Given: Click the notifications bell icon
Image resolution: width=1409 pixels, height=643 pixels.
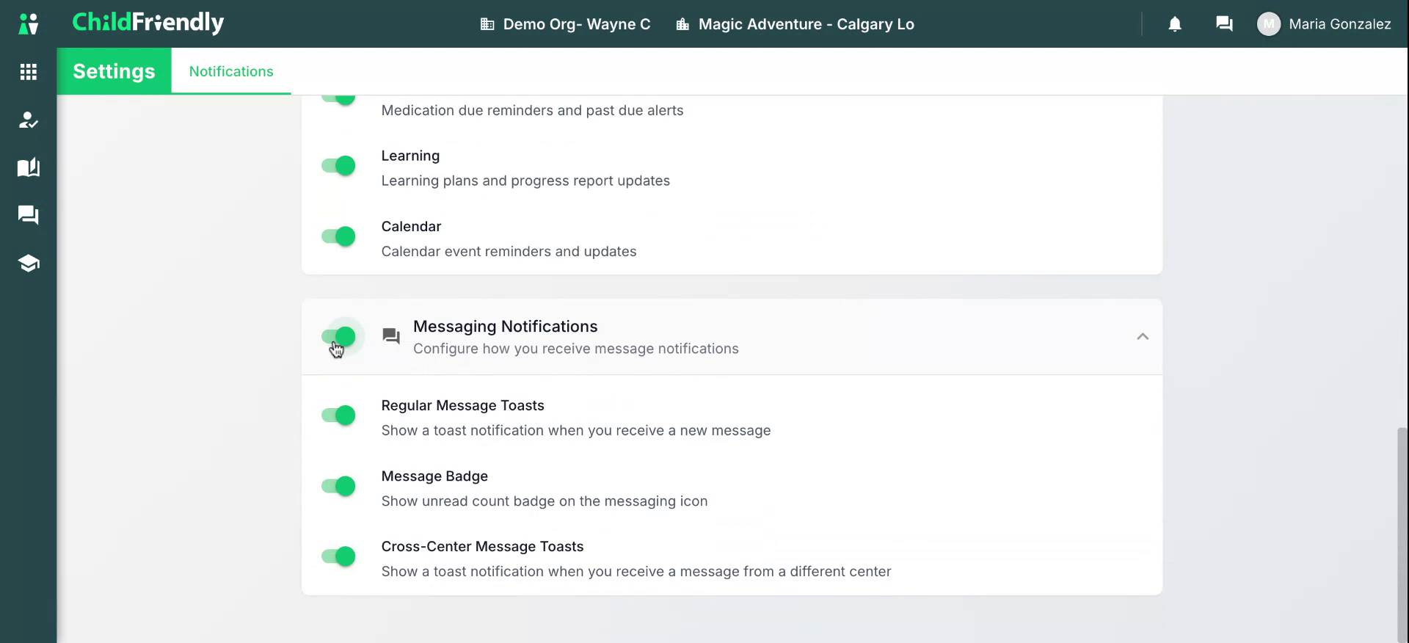Looking at the screenshot, I should point(1175,24).
